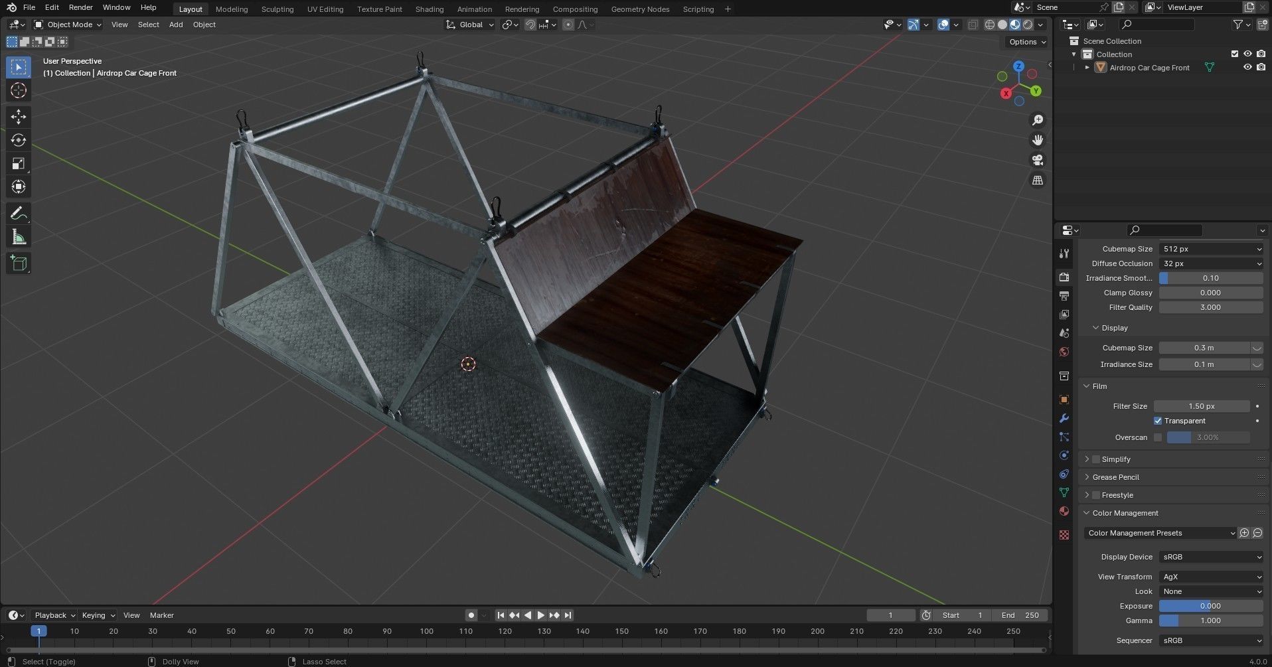Open the Object properties tab

(x=1064, y=400)
